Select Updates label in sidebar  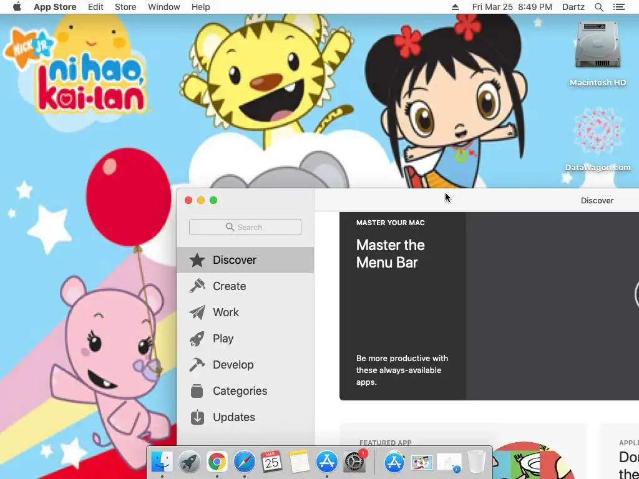pyautogui.click(x=234, y=417)
